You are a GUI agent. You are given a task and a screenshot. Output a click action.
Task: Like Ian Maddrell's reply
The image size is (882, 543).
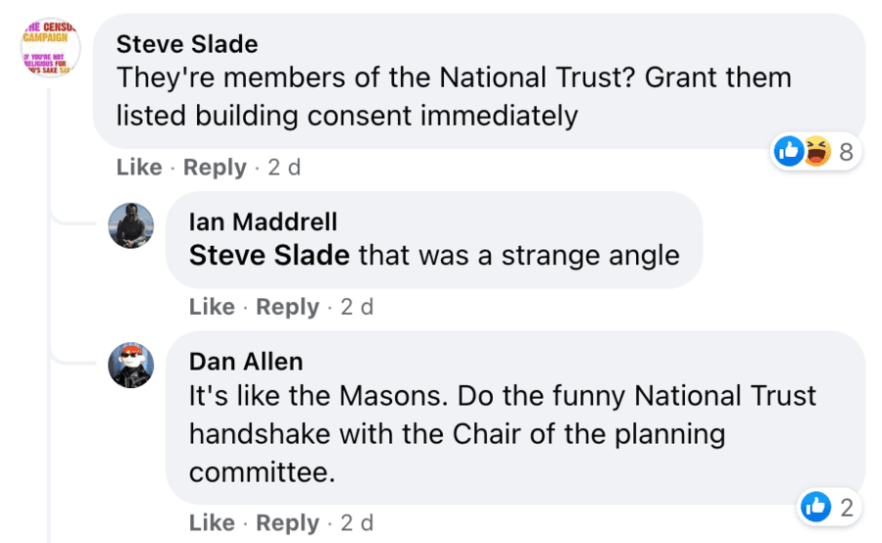212,307
